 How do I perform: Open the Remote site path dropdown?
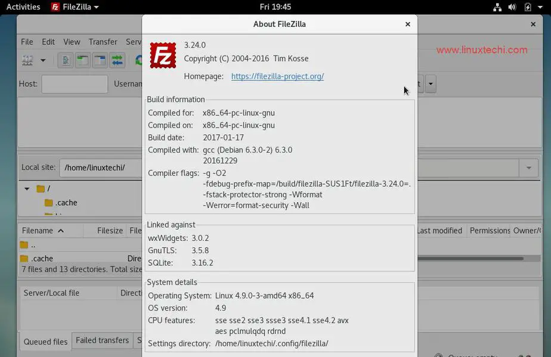[x=528, y=167]
